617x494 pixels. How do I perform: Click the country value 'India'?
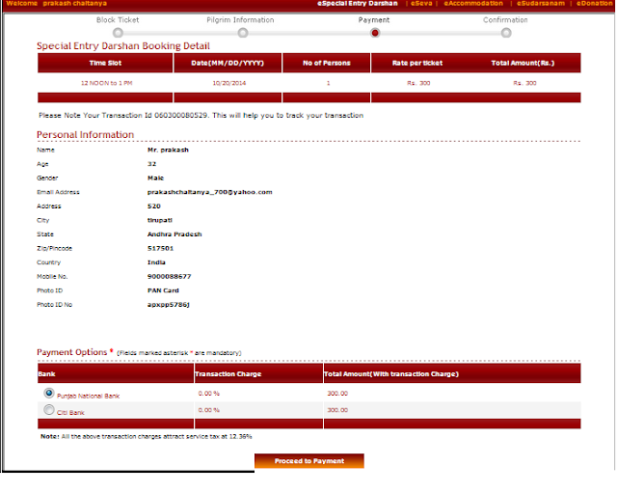point(156,262)
